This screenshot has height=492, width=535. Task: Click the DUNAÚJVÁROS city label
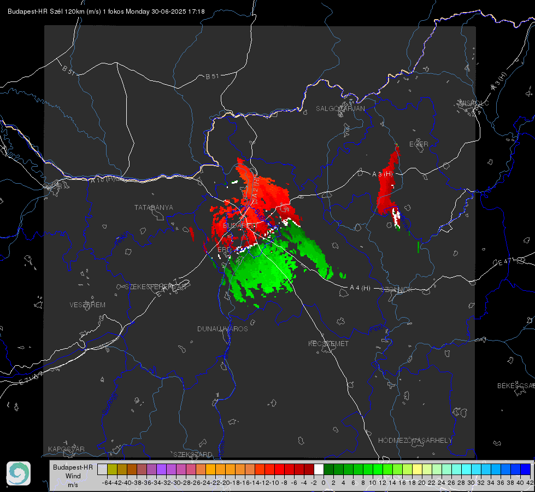(x=222, y=329)
